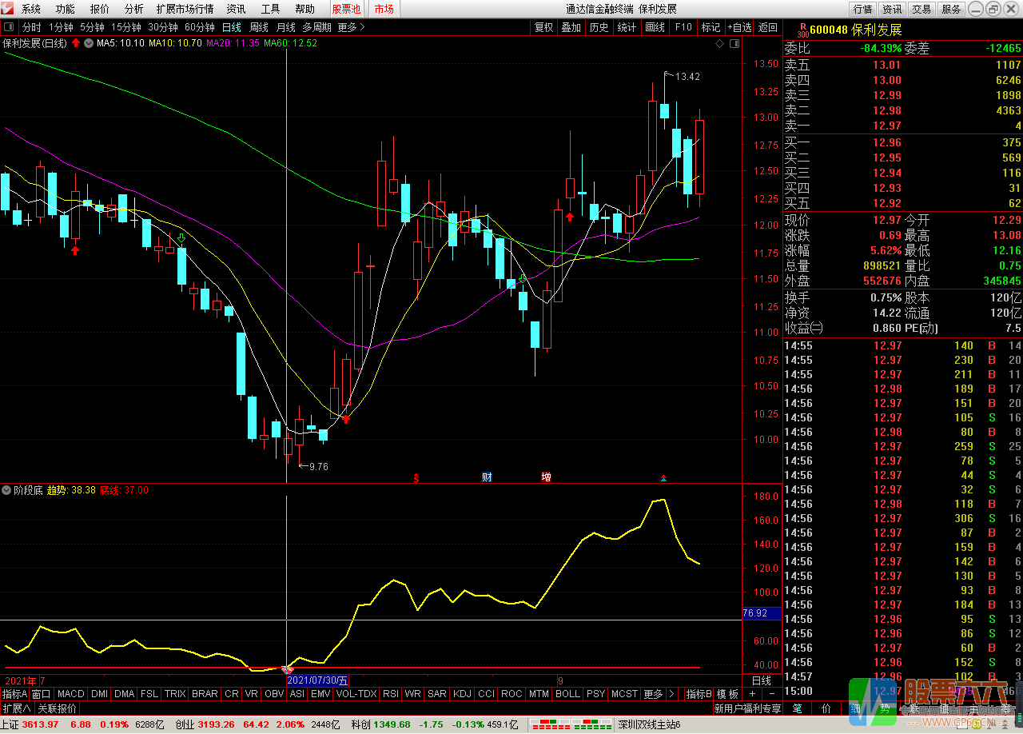Click the indicator tabs scroll right arrow

click(x=671, y=694)
